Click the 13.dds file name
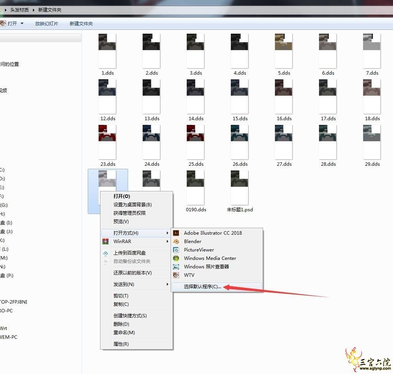393x374 pixels. pos(152,119)
